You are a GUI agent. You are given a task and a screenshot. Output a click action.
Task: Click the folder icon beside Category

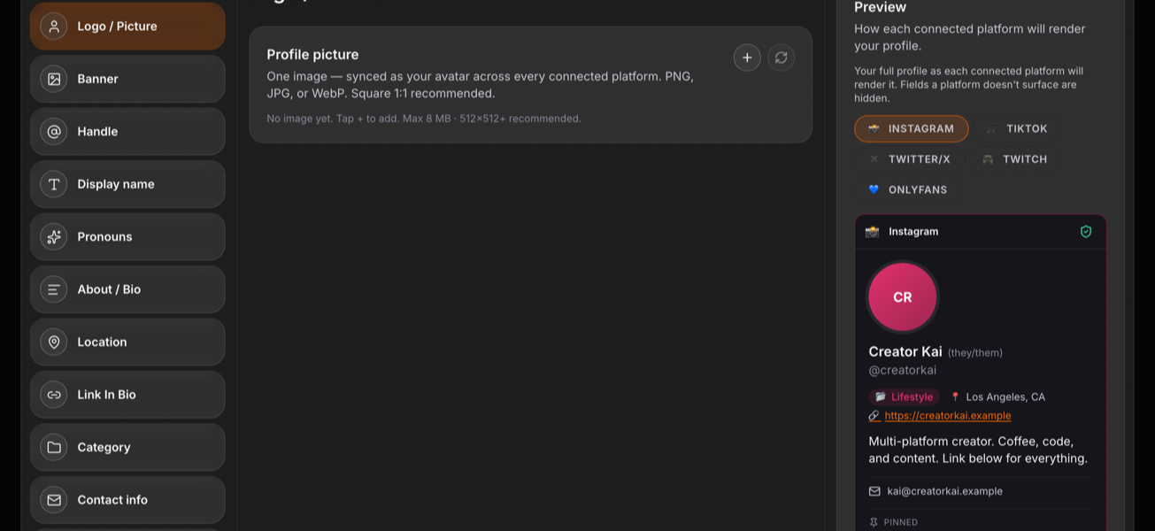[54, 448]
